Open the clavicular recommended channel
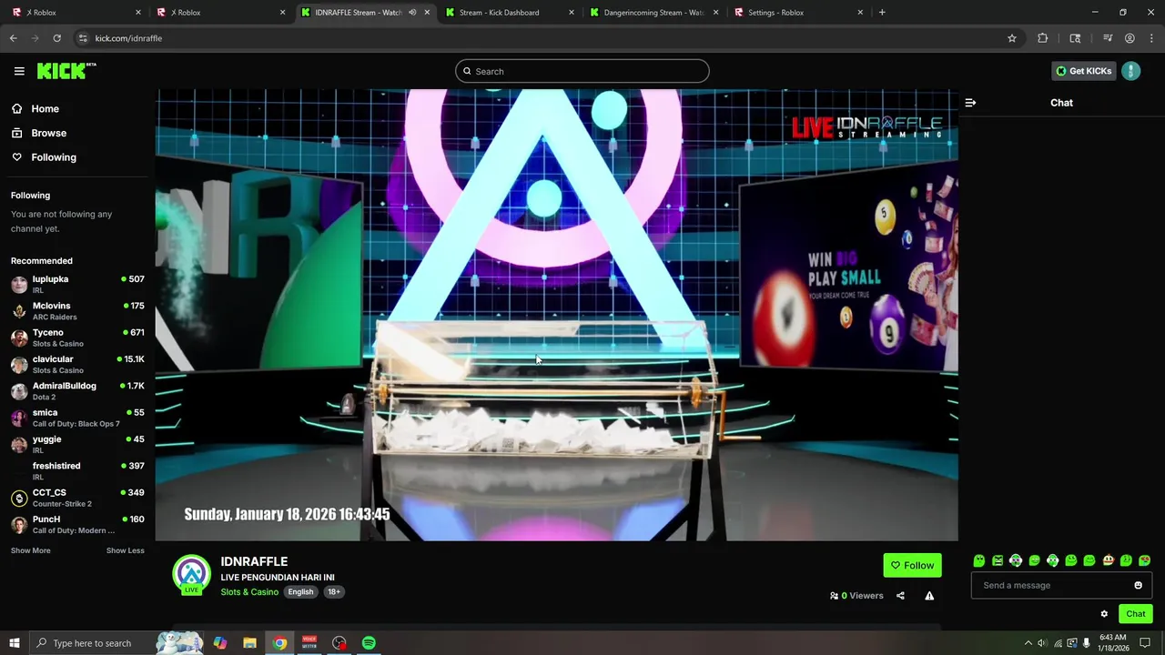 77,364
